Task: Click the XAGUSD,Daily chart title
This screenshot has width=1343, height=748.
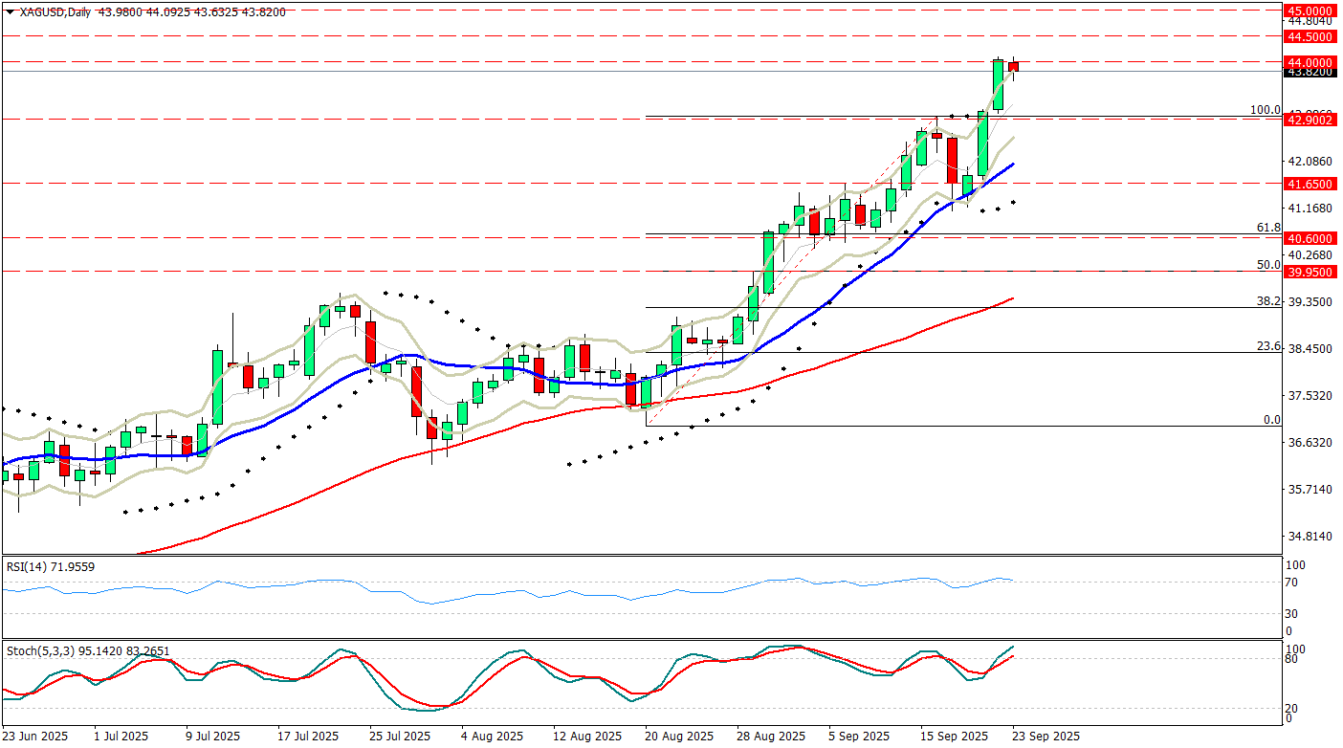Action: point(54,11)
